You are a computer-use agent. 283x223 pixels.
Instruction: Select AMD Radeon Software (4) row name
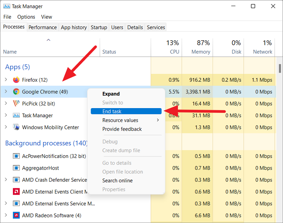52,215
